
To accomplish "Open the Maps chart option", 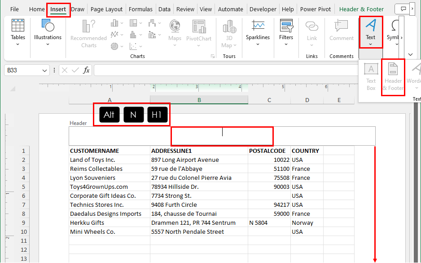I will 175,33.
